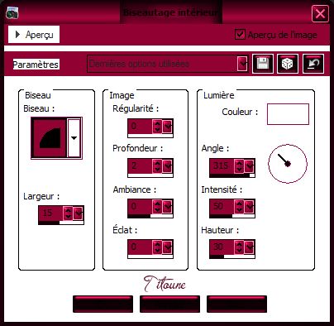Click the Angle value input field

(x=222, y=166)
